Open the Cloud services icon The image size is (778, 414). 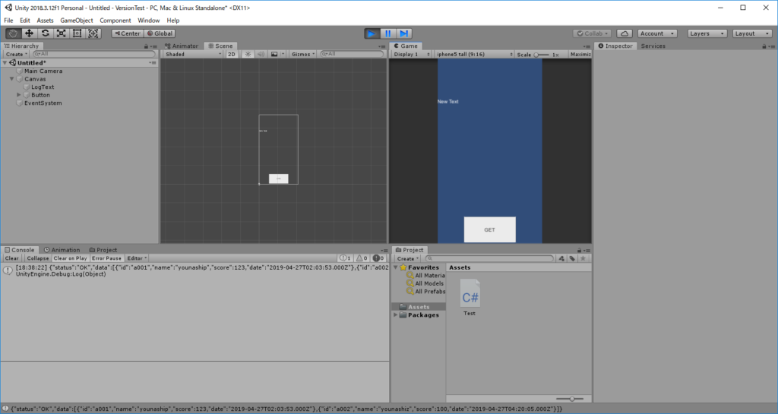pyautogui.click(x=624, y=33)
